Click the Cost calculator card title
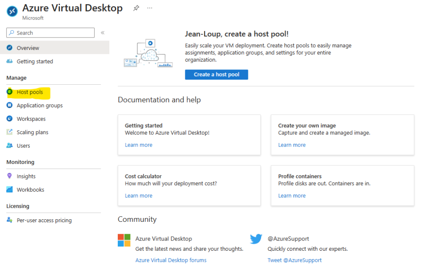 pos(143,176)
